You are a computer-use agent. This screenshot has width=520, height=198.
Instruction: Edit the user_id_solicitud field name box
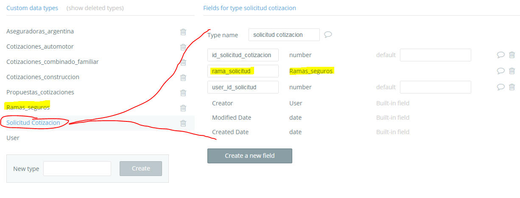tap(243, 87)
